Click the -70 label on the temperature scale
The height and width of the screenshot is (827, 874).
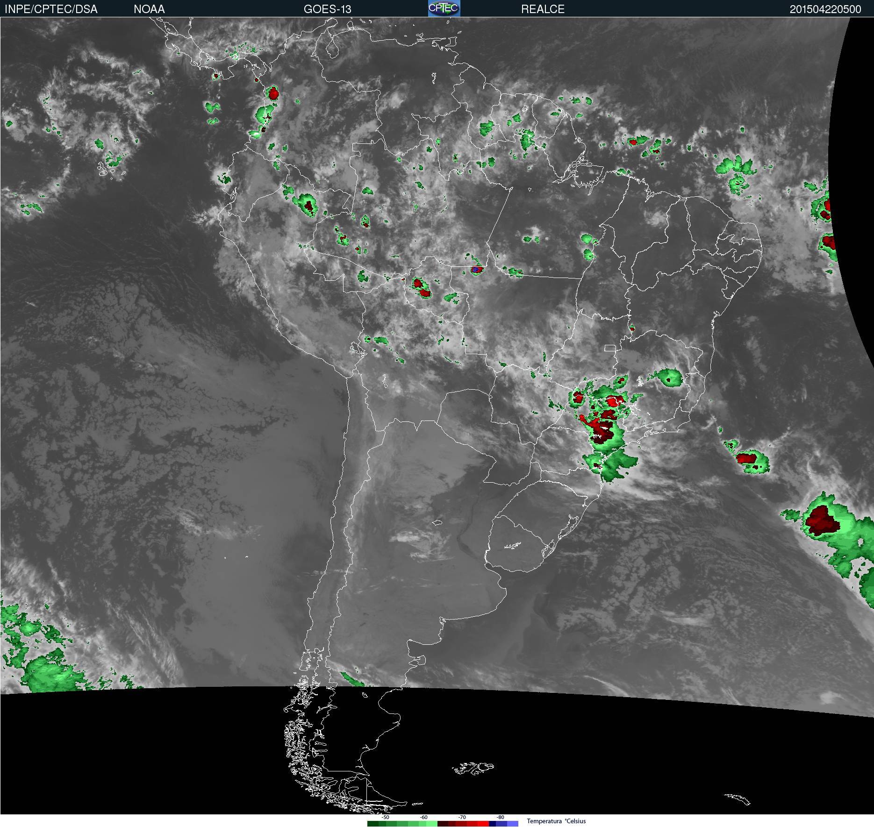tap(462, 817)
